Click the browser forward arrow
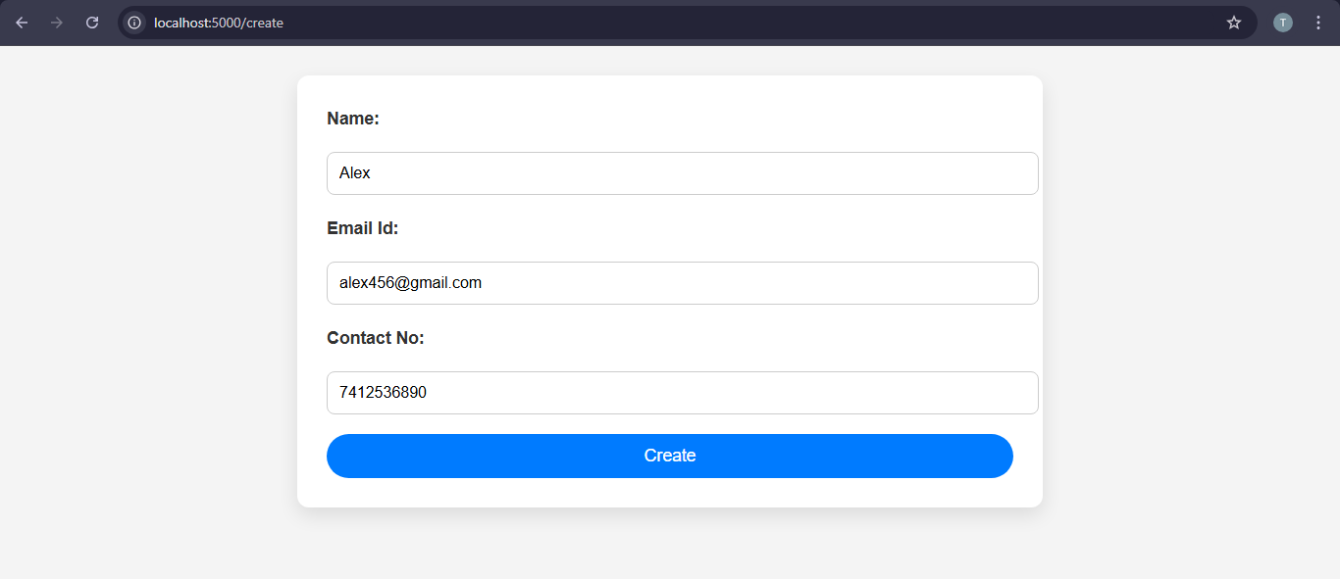 pyautogui.click(x=57, y=23)
